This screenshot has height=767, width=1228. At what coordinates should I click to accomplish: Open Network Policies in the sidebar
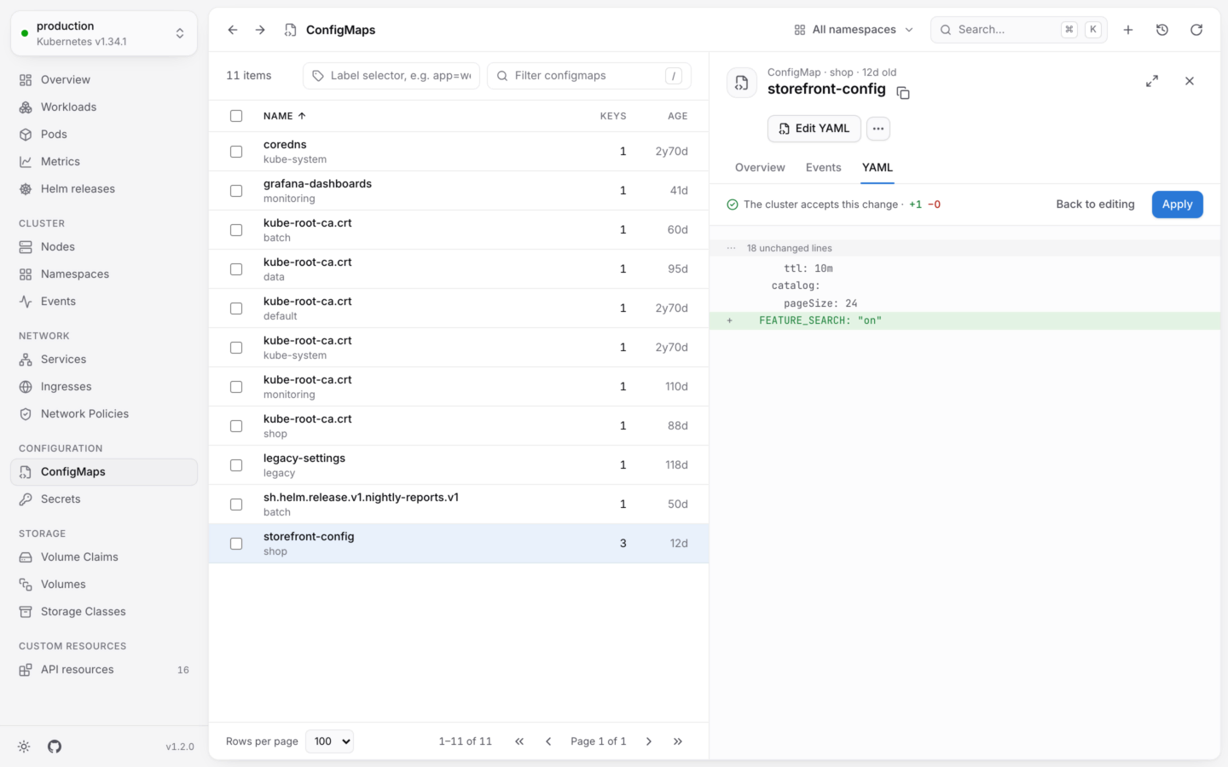pyautogui.click(x=104, y=414)
